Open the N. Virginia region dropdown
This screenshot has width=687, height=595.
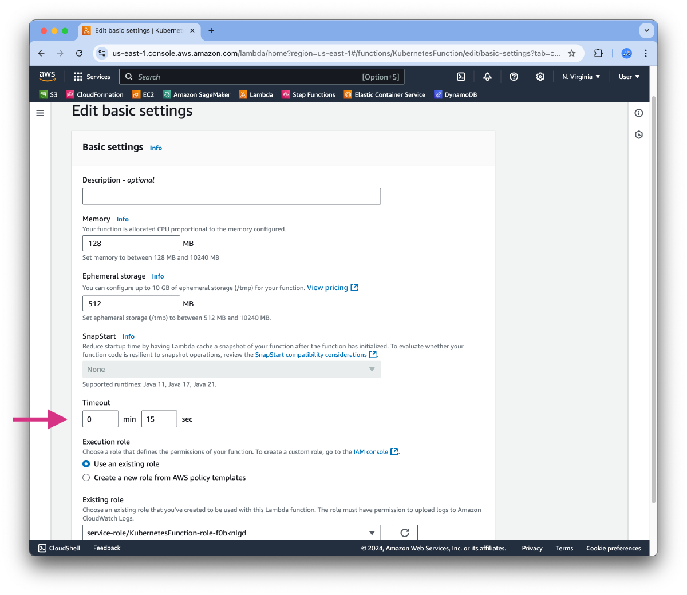tap(581, 77)
